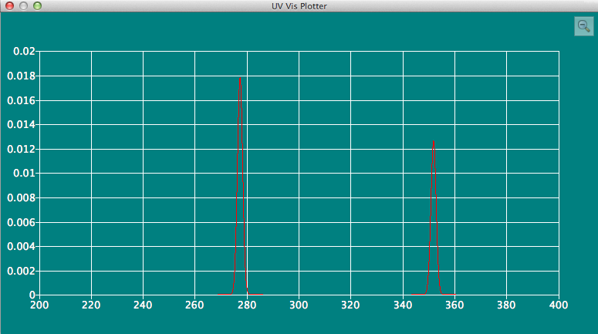This screenshot has height=334, width=598.
Task: Click the UV Vis Plotter title text
Action: tap(299, 6)
